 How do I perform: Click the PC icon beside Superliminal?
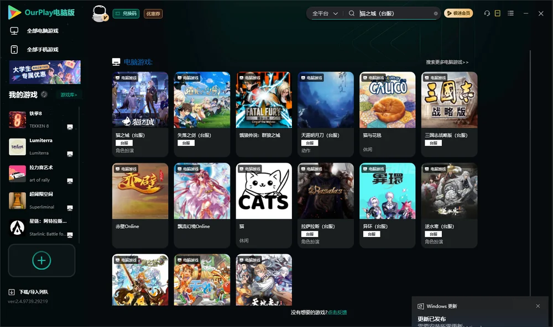point(70,208)
